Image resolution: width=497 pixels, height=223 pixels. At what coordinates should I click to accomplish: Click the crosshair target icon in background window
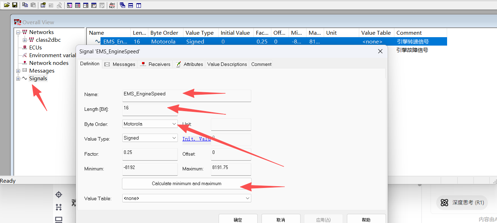point(59,195)
